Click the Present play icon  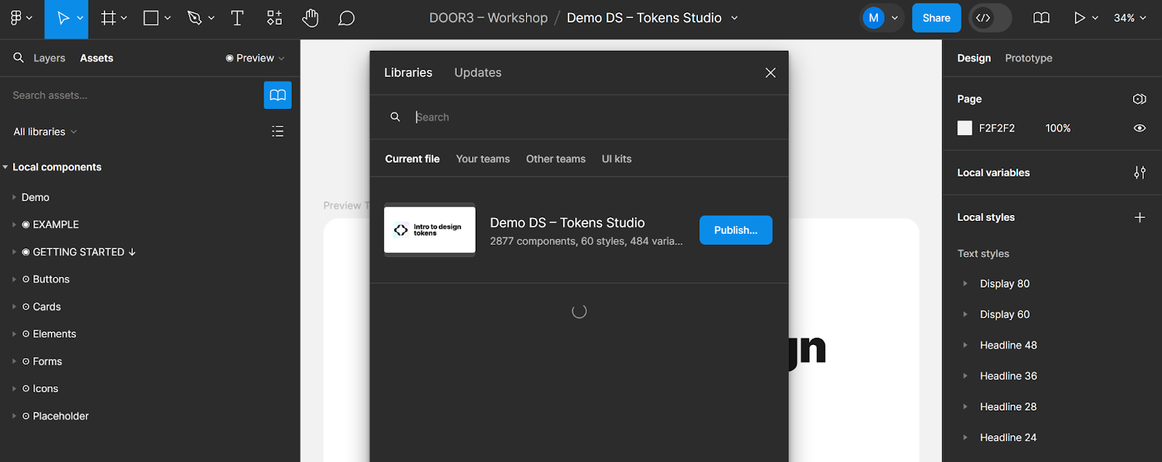point(1079,18)
